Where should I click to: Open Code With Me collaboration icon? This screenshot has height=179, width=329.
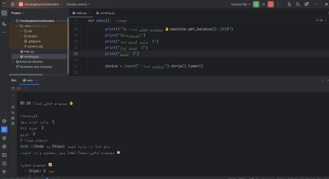click(290, 4)
